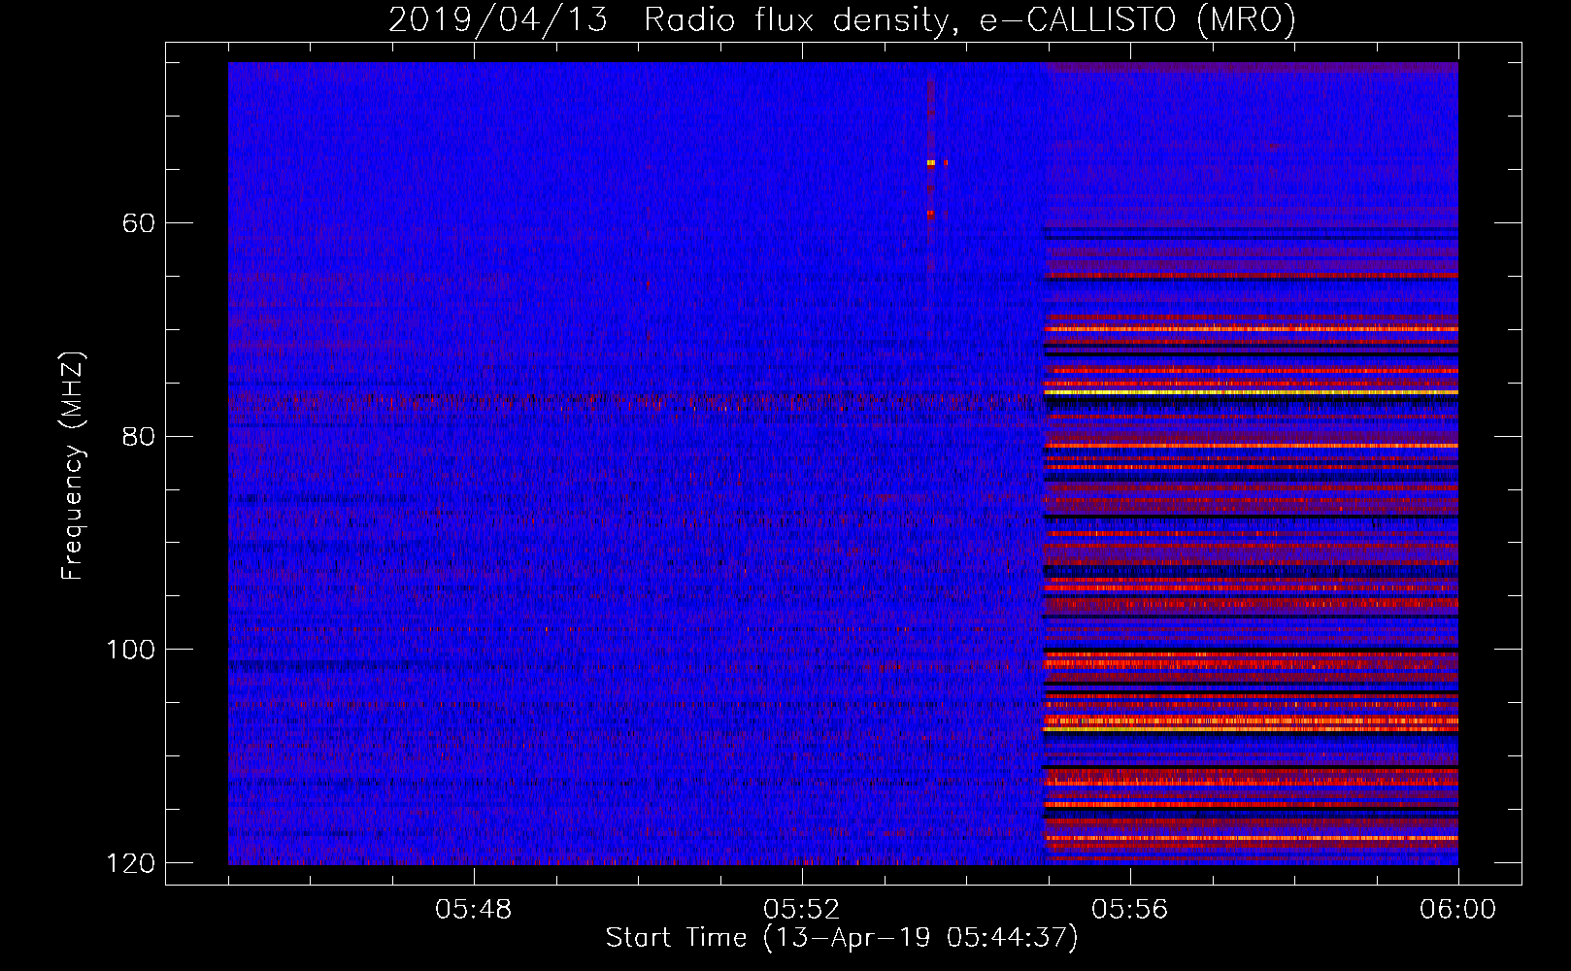Viewport: 1571px width, 971px height.
Task: Click the 100 frequency tick label
Action: [x=130, y=650]
